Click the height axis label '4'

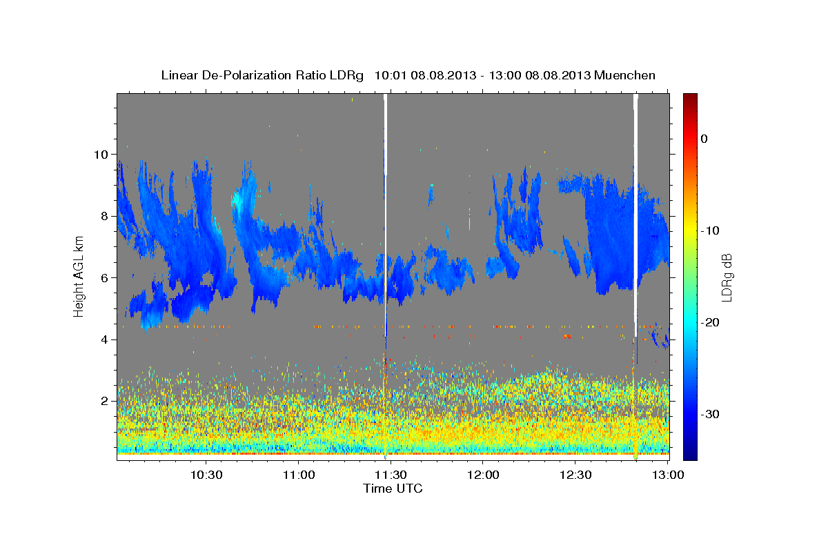pos(106,339)
